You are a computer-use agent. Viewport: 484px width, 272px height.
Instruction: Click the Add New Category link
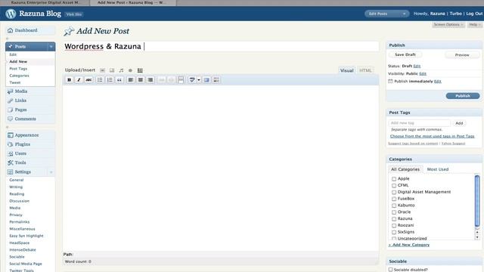[409, 245]
